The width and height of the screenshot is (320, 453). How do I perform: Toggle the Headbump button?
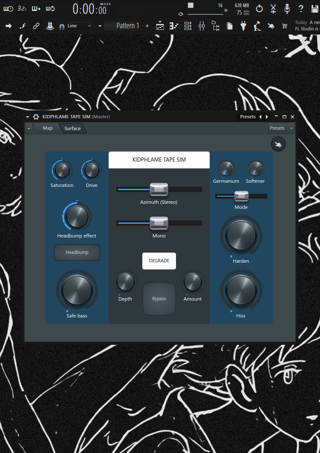[77, 253]
